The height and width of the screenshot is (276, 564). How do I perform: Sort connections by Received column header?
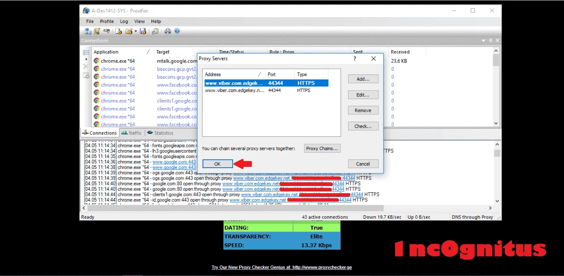406,52
